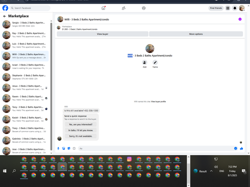This screenshot has height=187, width=250.
Task: Click the Willi avatar in chat header
Action: click(x=60, y=19)
